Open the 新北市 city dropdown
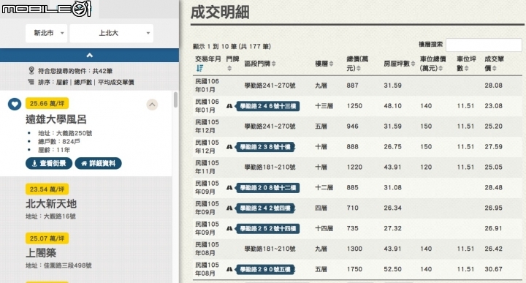Viewport: 526px width, 283px height. pos(47,33)
